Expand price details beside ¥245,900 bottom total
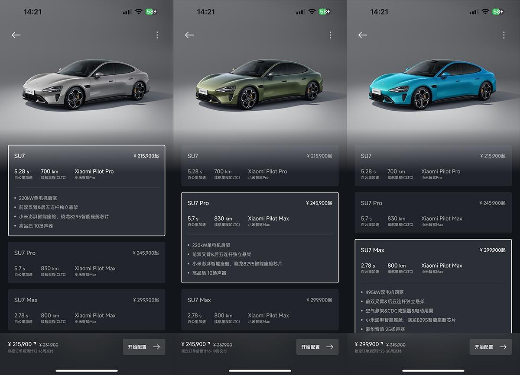Viewport: 520px width, 375px height. [208, 344]
